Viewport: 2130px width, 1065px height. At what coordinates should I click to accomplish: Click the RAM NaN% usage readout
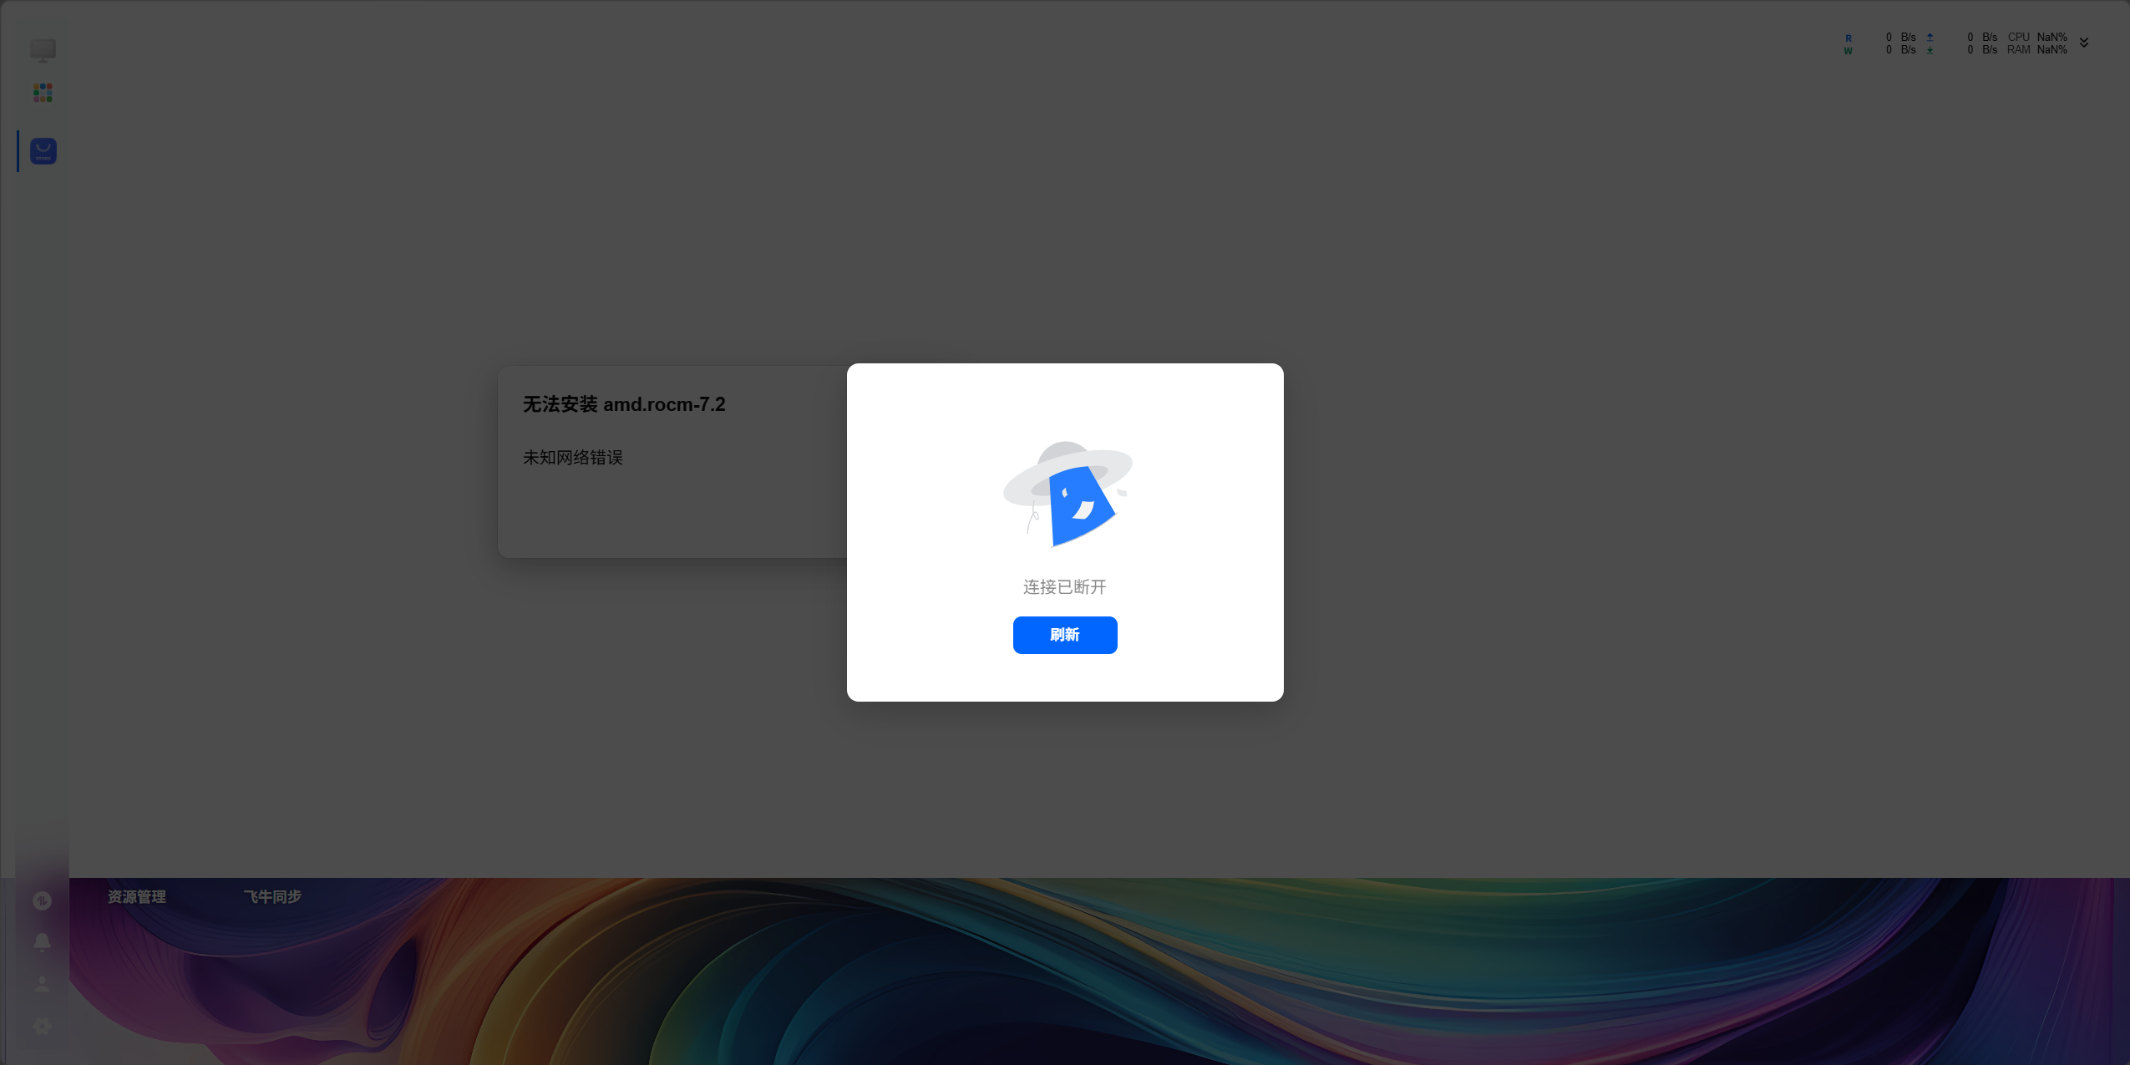point(2037,50)
